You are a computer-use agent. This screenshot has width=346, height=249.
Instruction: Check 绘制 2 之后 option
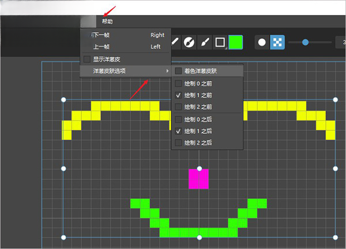178,143
